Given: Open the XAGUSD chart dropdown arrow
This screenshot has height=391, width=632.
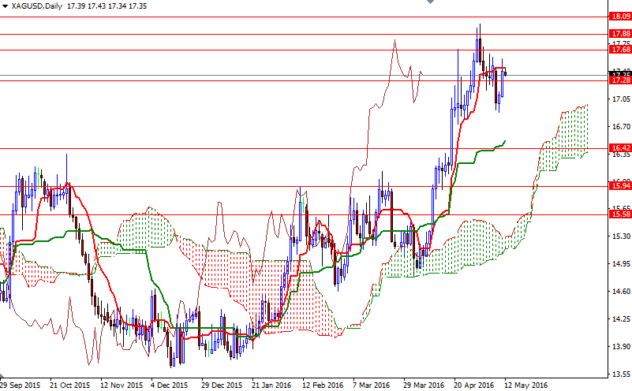Looking at the screenshot, I should tap(5, 6).
